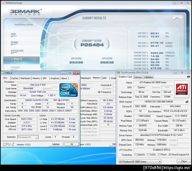The width and height of the screenshot is (192, 171).
Task: Click the Intel Core i7 logo in CPU-Z
Action: pos(68,90)
